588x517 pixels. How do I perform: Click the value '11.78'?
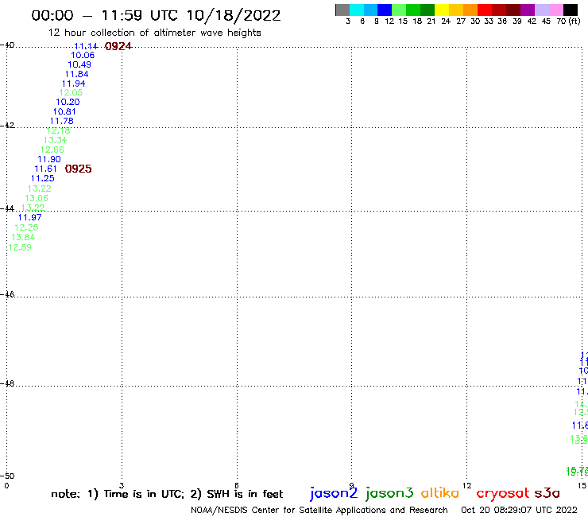pyautogui.click(x=62, y=121)
